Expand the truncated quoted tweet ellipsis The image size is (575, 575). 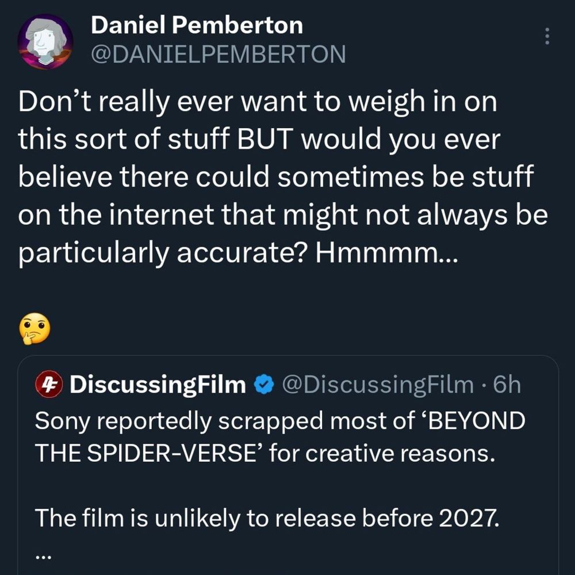44,556
